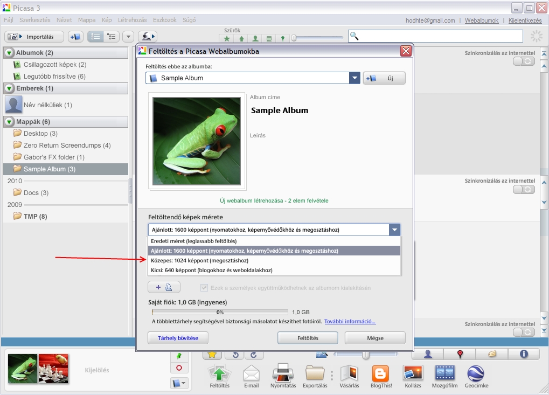Screen dimensions: 549x395
Task: Toggle the bottommost Szinkronizálás az internettel switch
Action: (x=524, y=332)
